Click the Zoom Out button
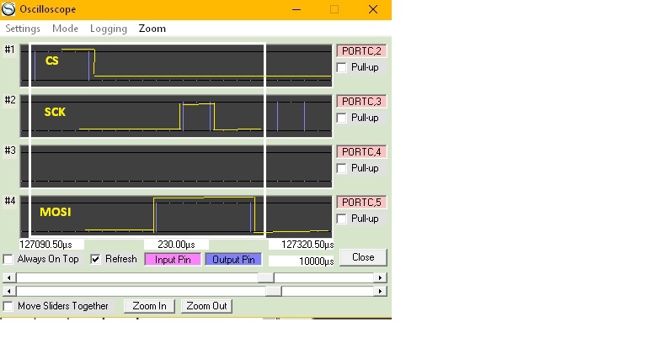The image size is (657, 364). tap(206, 306)
